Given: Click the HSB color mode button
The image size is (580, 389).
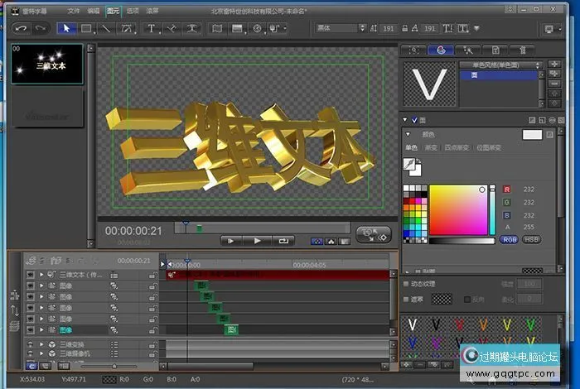Looking at the screenshot, I should point(531,239).
